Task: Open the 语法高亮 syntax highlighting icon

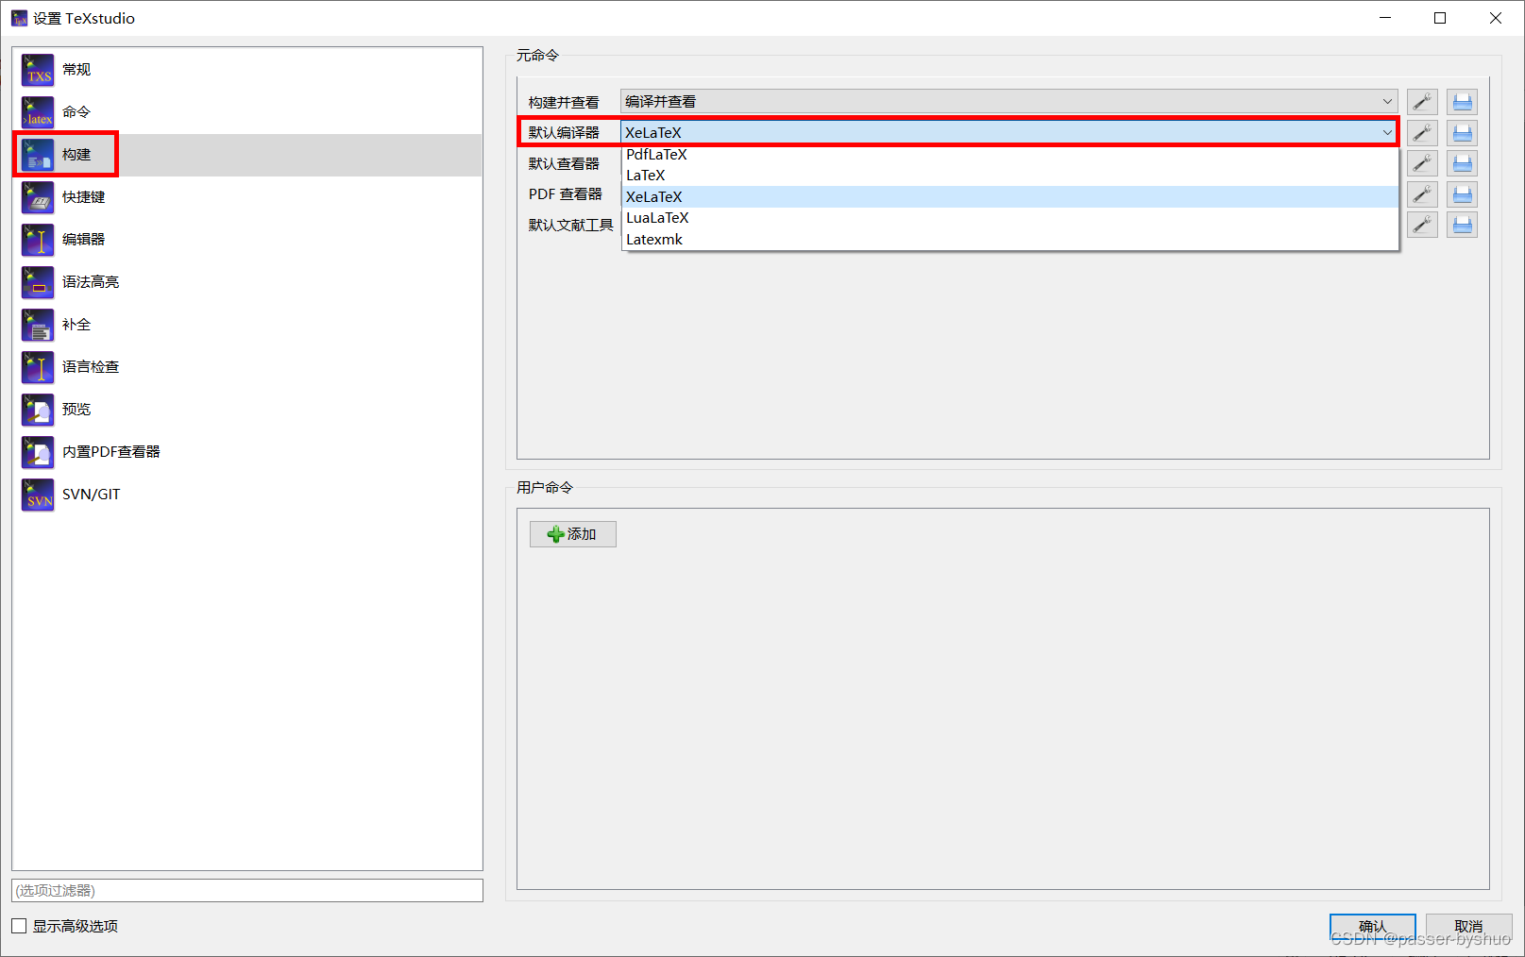Action: point(38,282)
